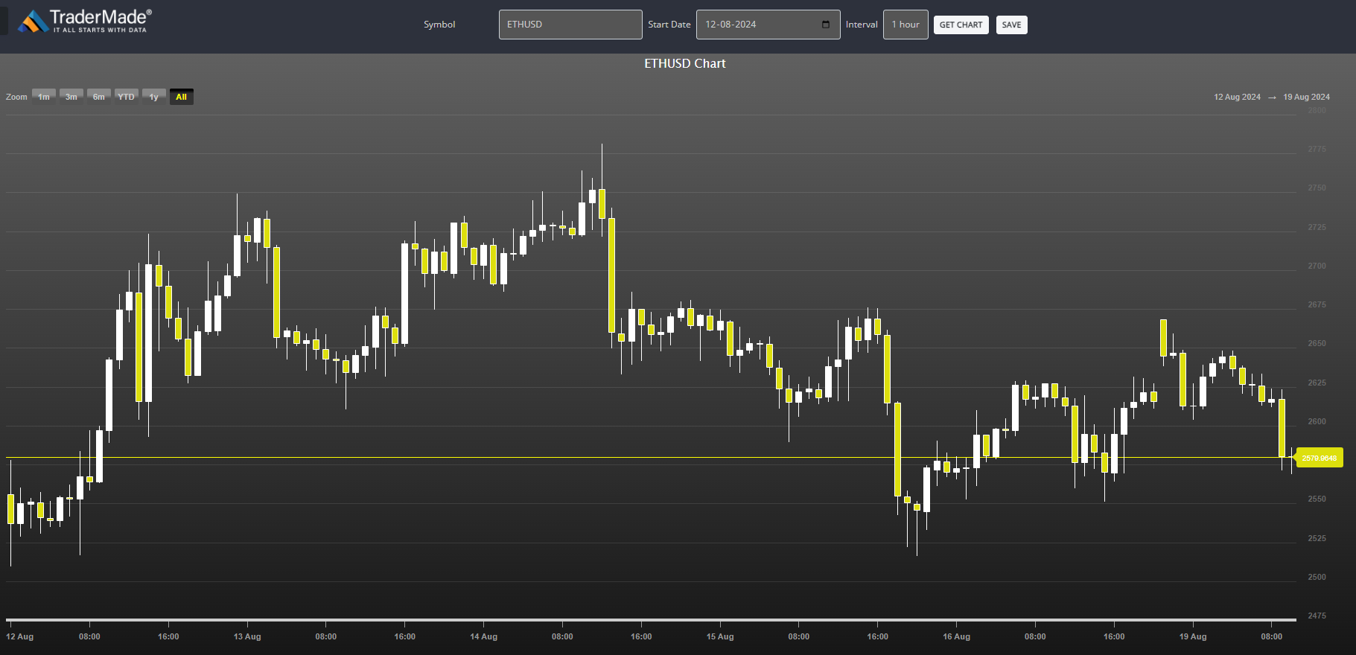The image size is (1356, 655).
Task: Select the YTD zoom range
Action: click(127, 97)
